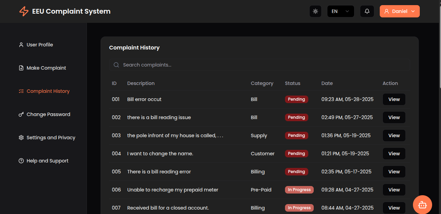
Task: View the prepaid meter recharge complaint
Action: coord(394,189)
